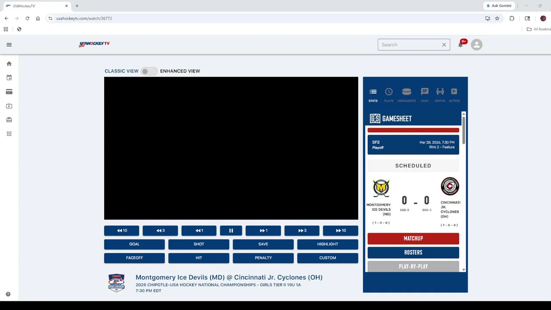Tag a PENALTY event
The image size is (551, 310).
click(263, 258)
